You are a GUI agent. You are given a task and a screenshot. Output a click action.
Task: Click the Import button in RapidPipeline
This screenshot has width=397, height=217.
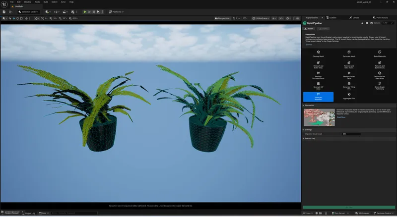(x=309, y=29)
